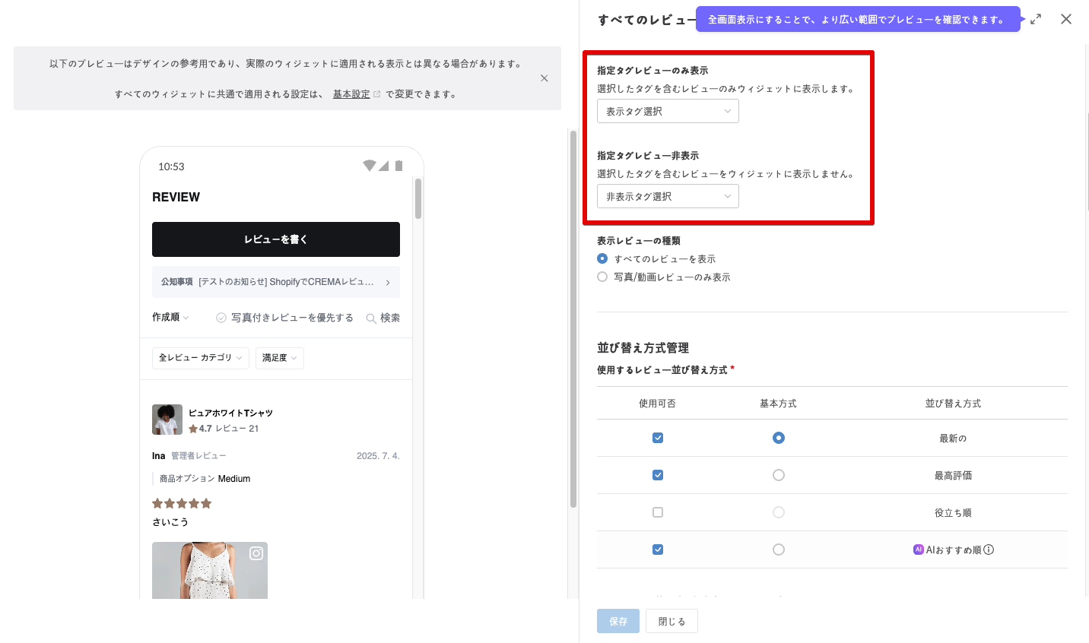Click the AI badge icon in sort list
Screen dimensions: 1089x643
pos(918,550)
